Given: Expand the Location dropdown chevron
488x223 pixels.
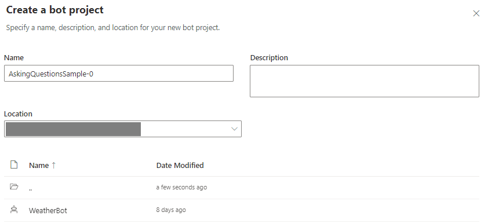Looking at the screenshot, I should [x=234, y=129].
